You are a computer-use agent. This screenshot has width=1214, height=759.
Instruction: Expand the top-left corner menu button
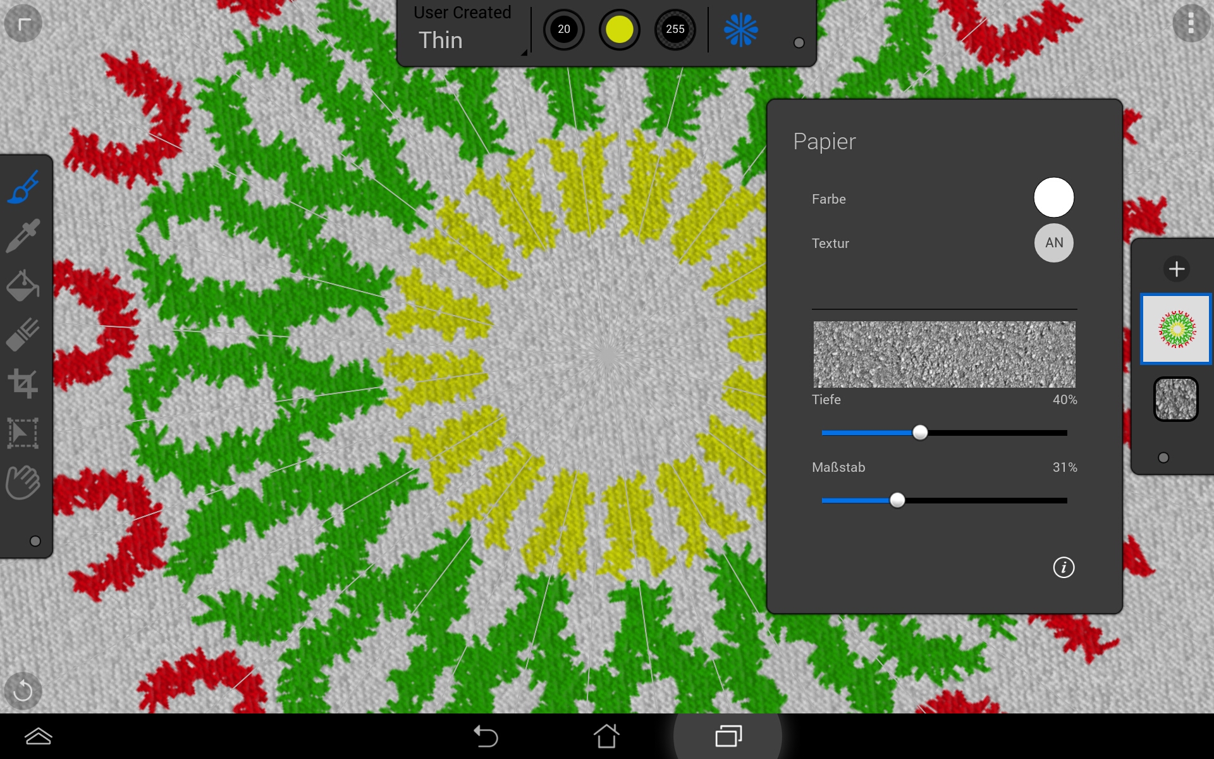point(23,23)
